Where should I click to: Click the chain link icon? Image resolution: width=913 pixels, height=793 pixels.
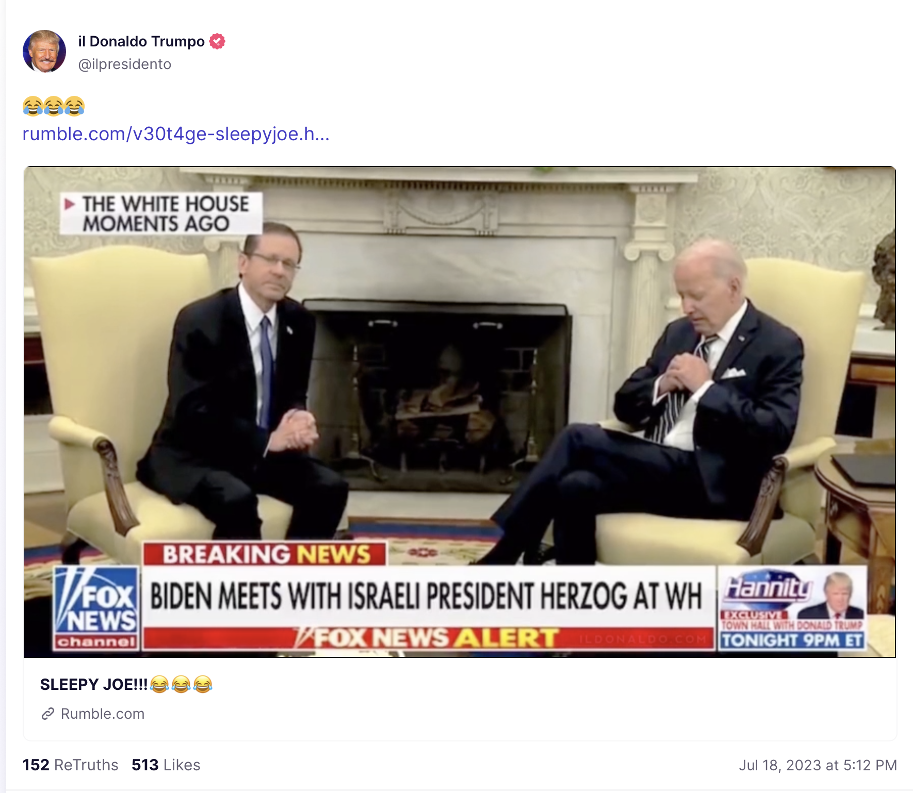[x=48, y=714]
